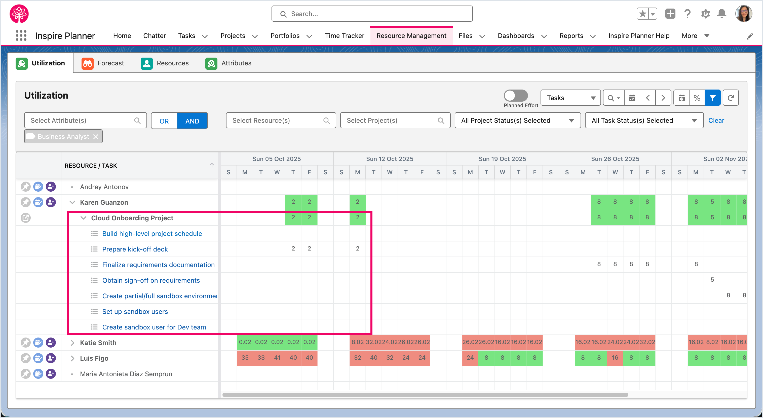Click the refresh icon in Utilization toolbar

click(731, 98)
